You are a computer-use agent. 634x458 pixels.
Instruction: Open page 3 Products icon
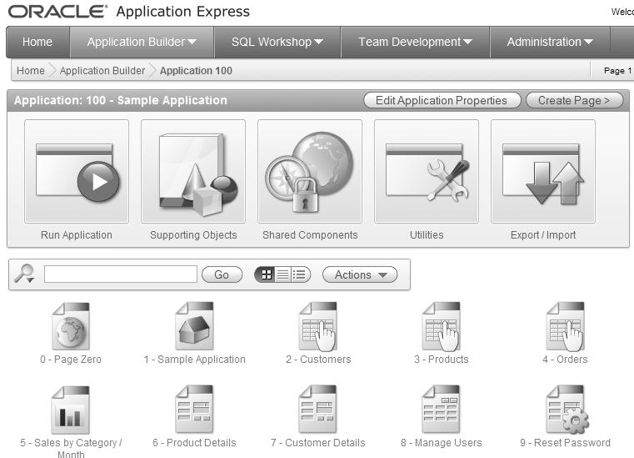(441, 326)
